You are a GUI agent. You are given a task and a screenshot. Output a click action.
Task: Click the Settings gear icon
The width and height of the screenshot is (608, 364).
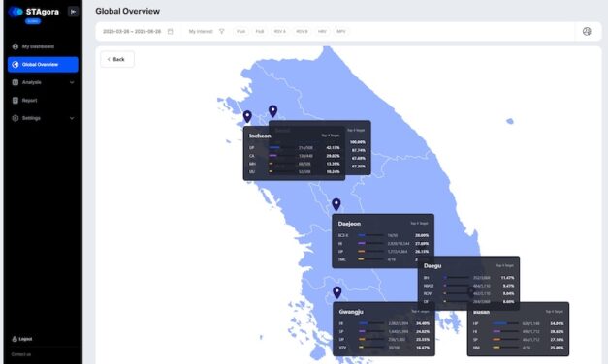point(16,118)
